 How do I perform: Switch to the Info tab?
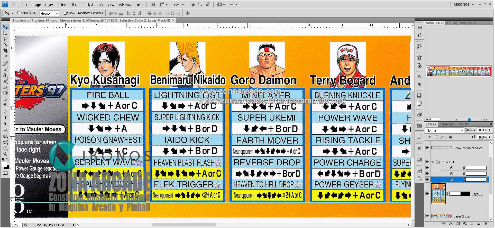473,23
